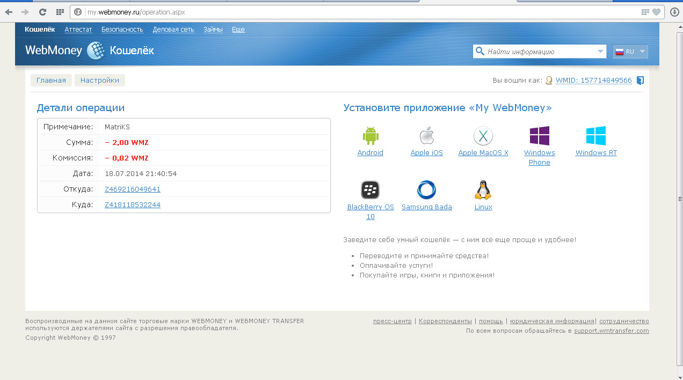Click the WMID: 157714849566 link

coord(594,81)
